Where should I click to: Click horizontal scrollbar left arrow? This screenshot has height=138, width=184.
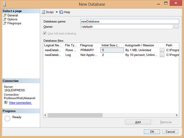point(45,115)
